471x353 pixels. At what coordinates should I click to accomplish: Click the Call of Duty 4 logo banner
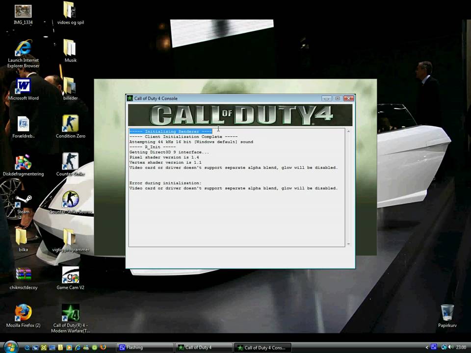pyautogui.click(x=240, y=115)
